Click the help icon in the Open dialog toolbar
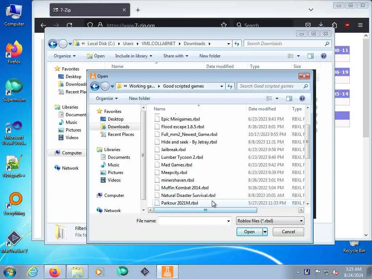This screenshot has width=372, height=279. (302, 98)
